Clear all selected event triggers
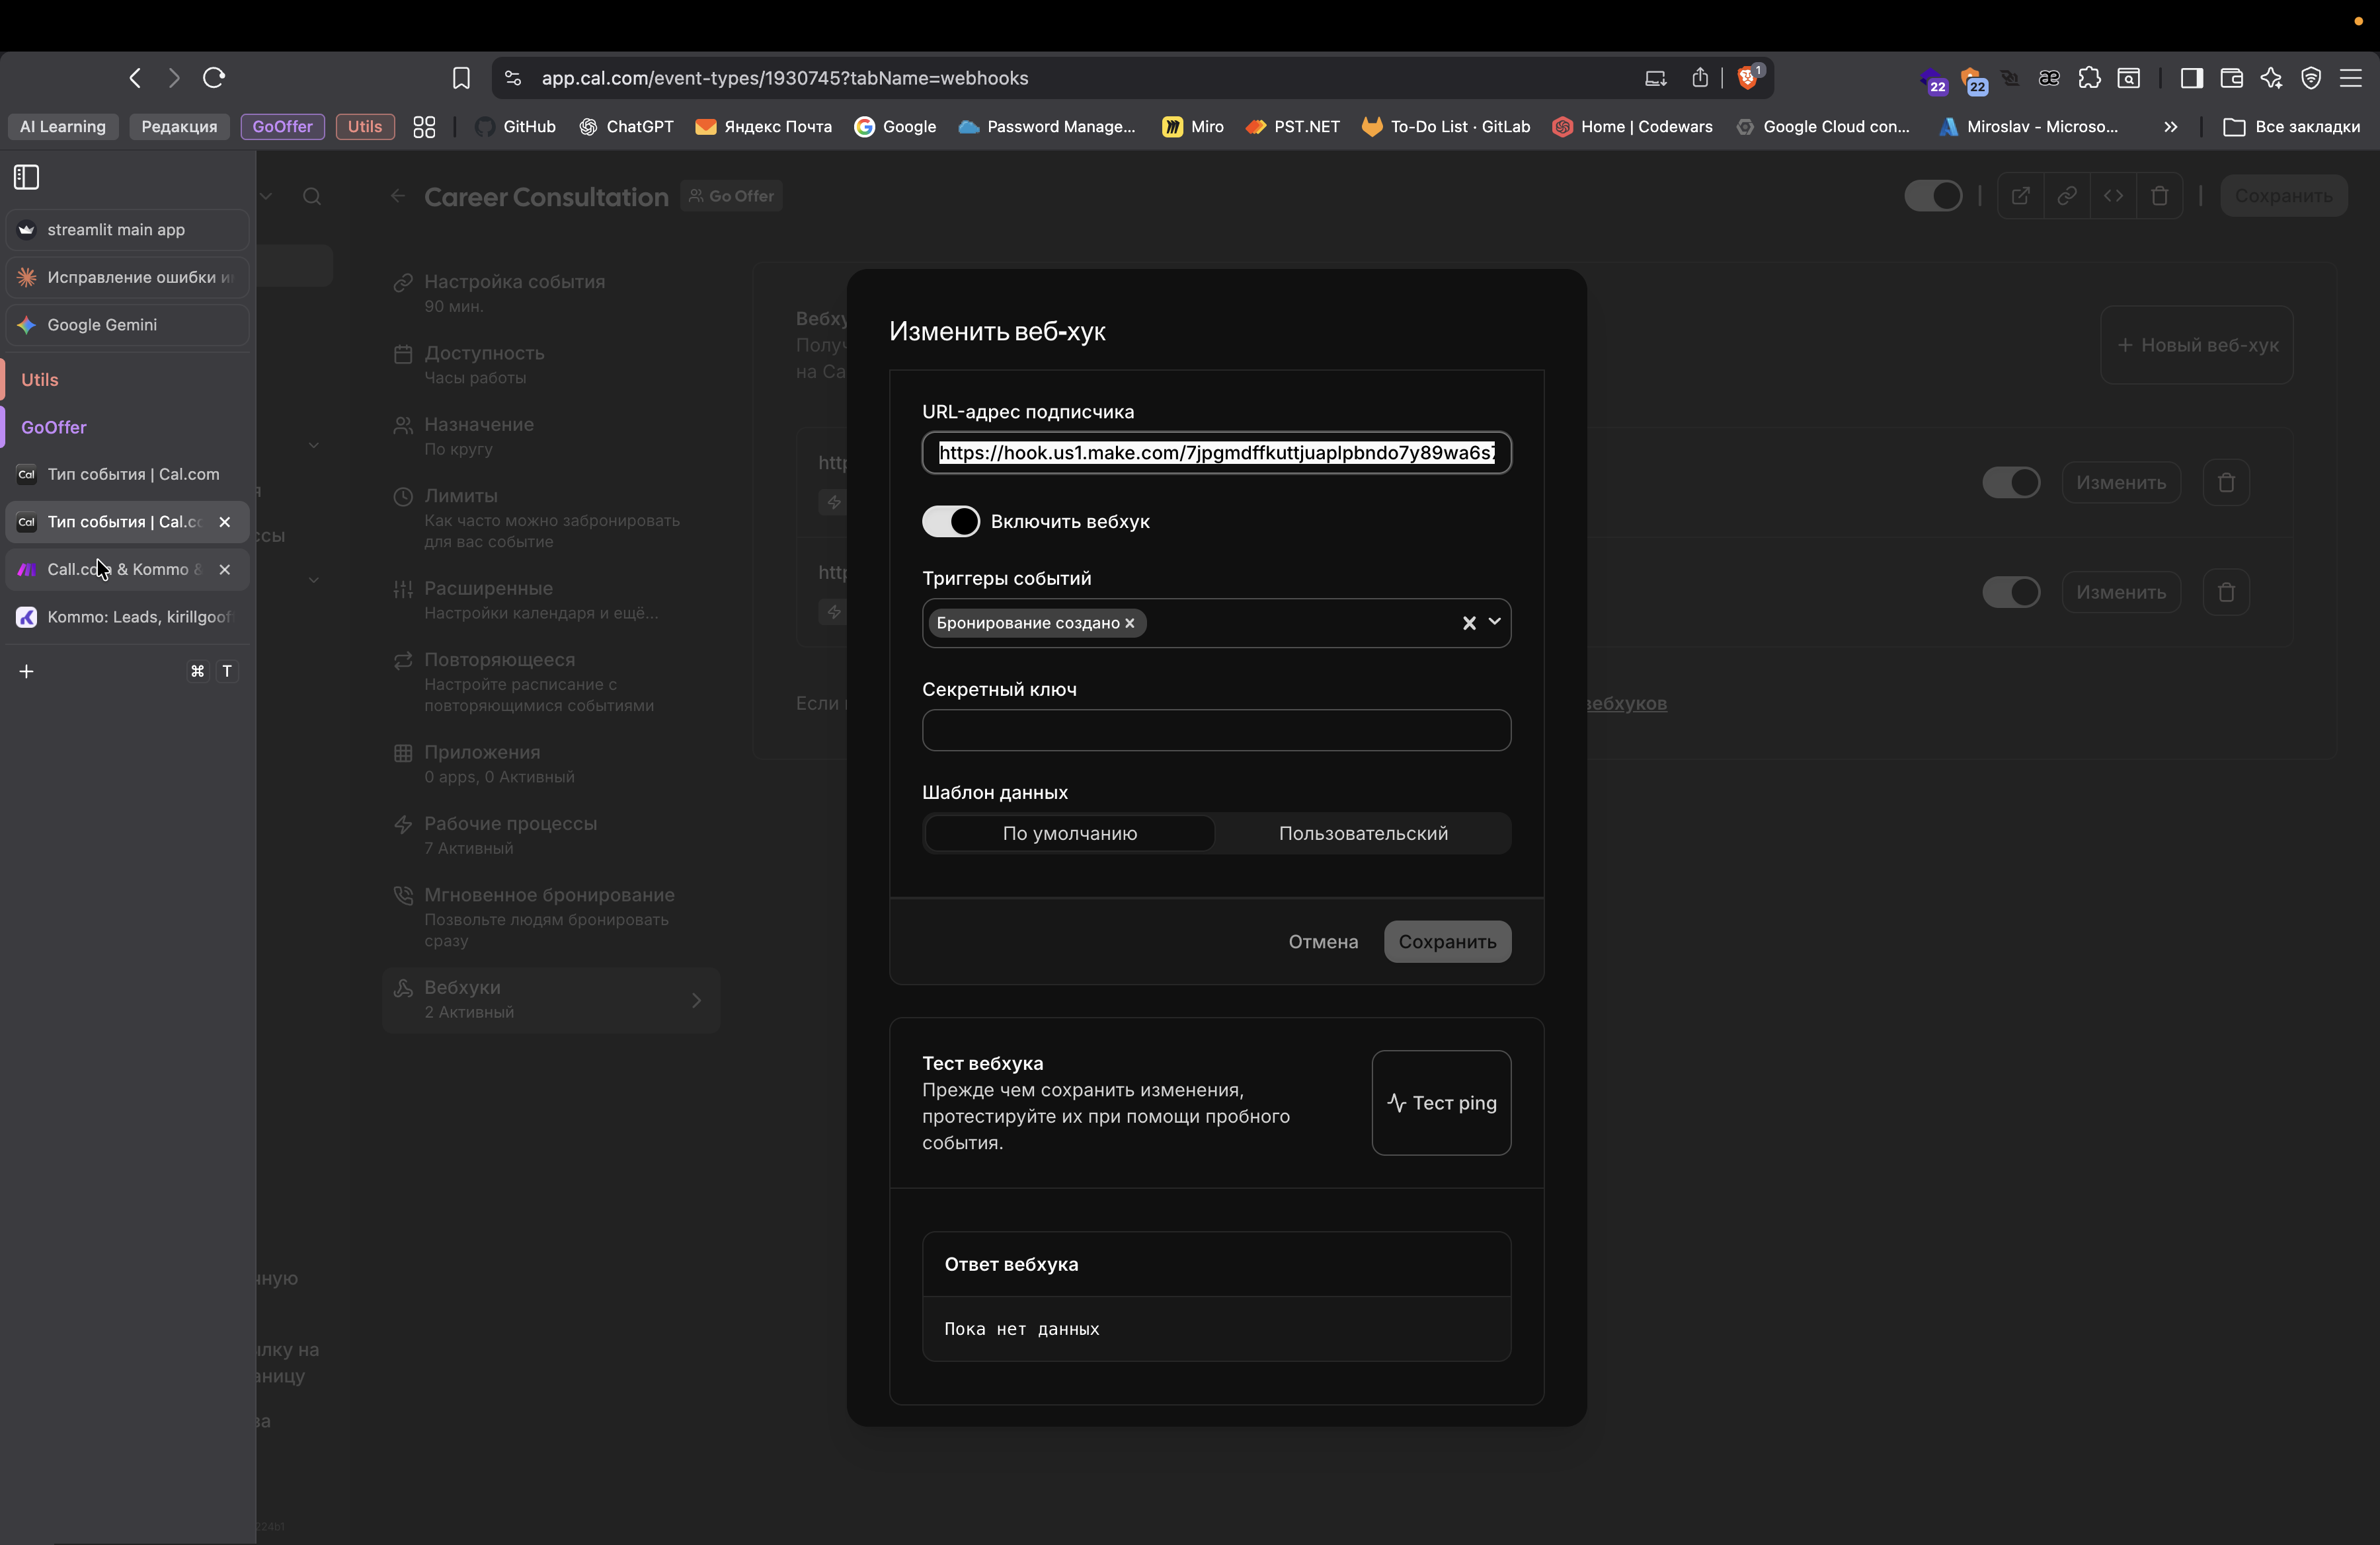Screen dimensions: 2380x1545 tap(1469, 624)
